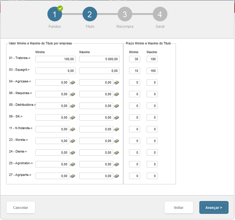Open calculator for Moreia Minimo value
The height and width of the screenshot is (220, 235).
73,141
